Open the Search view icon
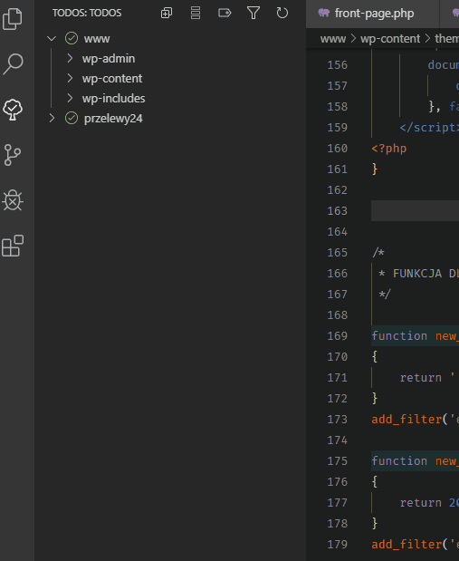This screenshot has width=459, height=561. tap(13, 64)
